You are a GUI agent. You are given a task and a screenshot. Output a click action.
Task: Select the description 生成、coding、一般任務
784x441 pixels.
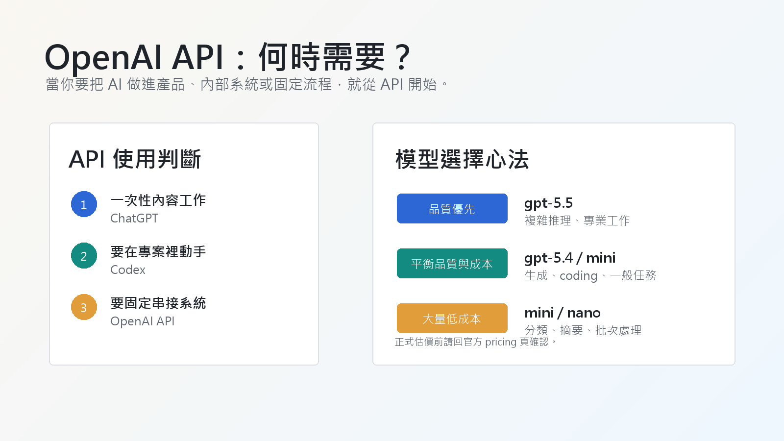coord(590,275)
